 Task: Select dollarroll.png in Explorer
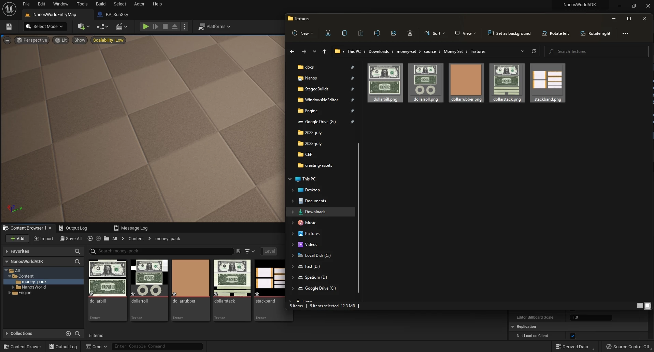(x=426, y=83)
